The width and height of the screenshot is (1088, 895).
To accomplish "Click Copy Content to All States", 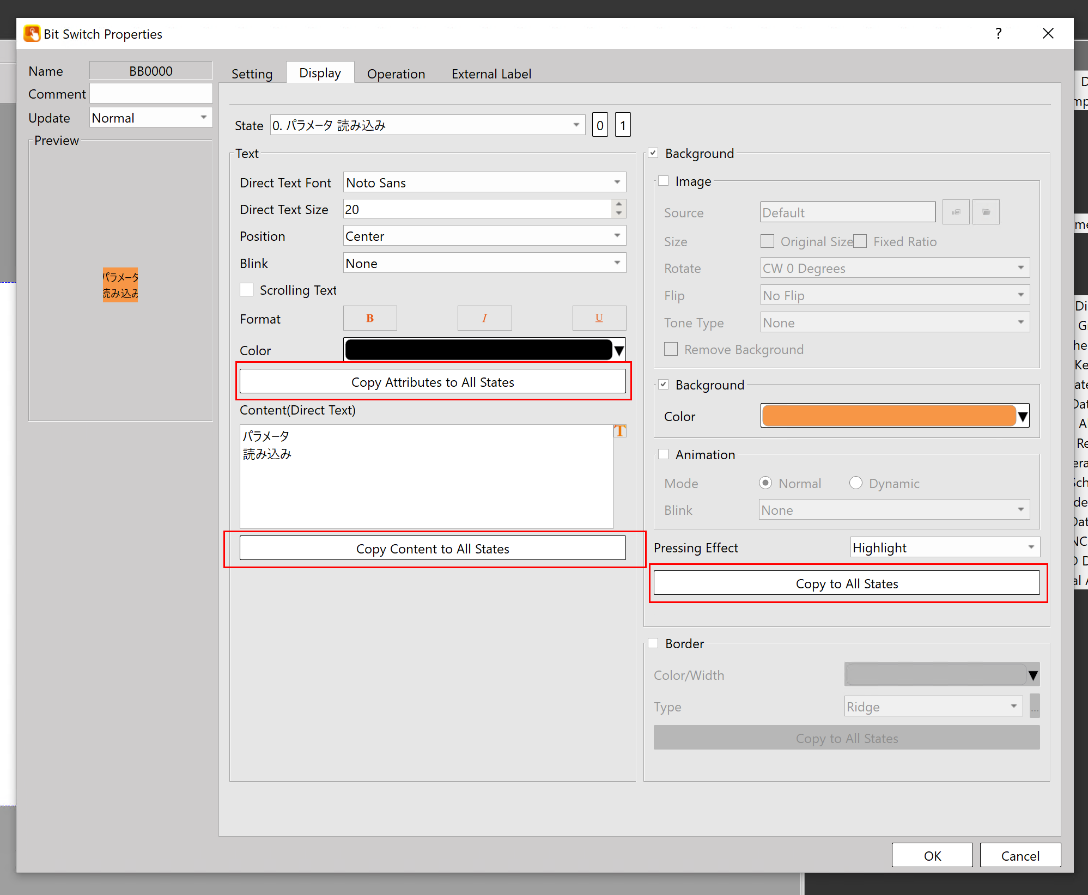I will (x=433, y=549).
